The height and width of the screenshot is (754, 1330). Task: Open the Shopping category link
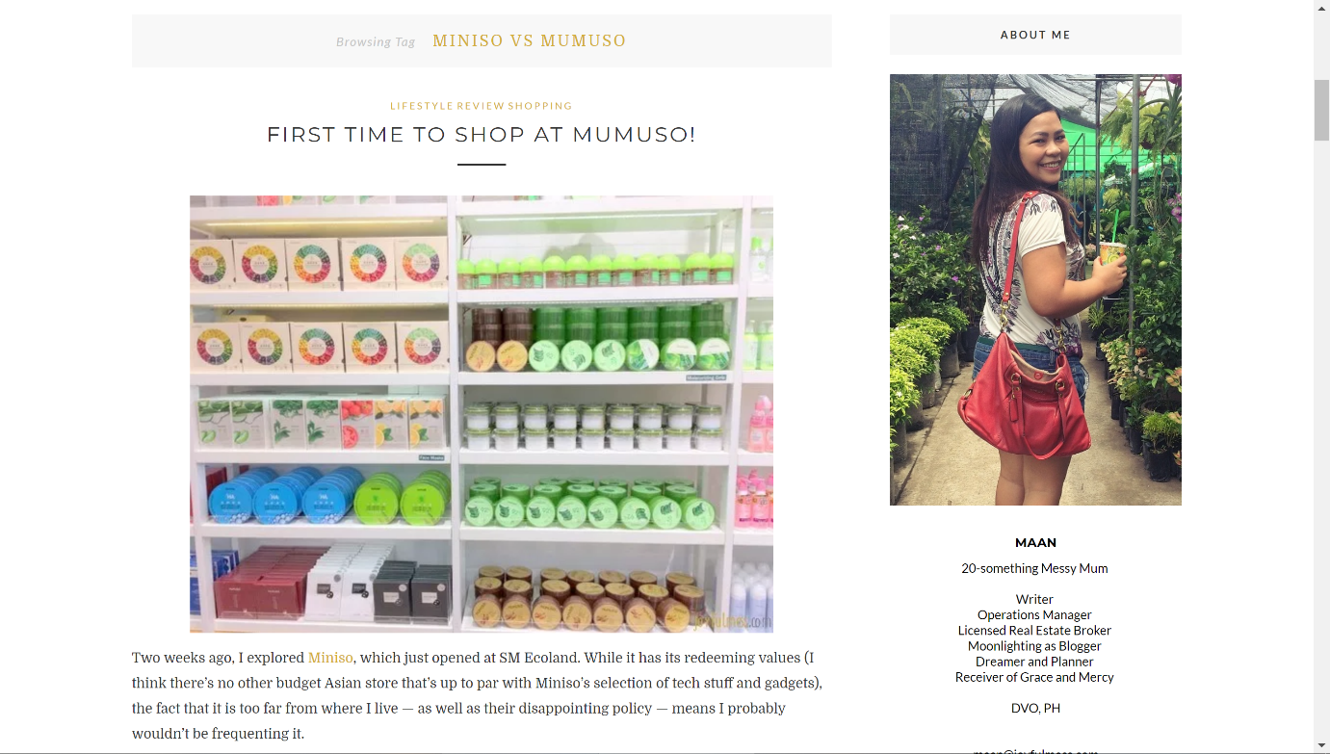click(540, 106)
